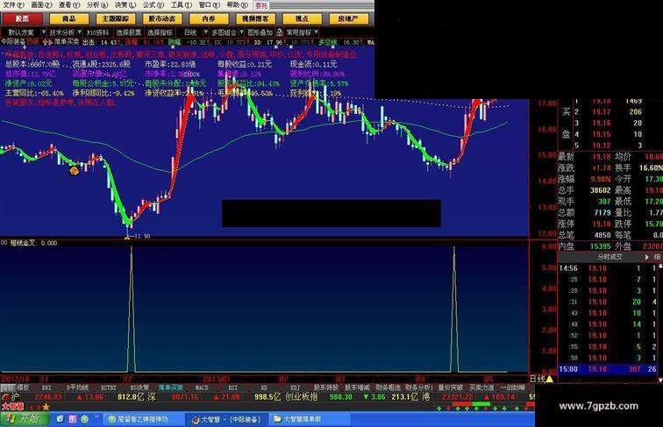This screenshot has width=663, height=427.
Task: Select the MACD indicator tab
Action: pos(202,388)
